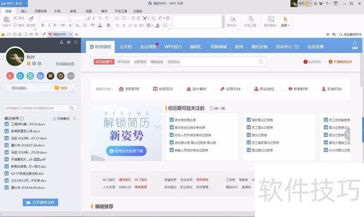Expand the bullet list dropdown arrow
The image size is (364, 217).
[121, 18]
